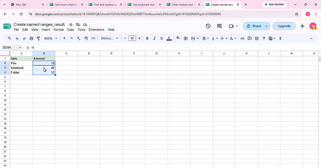
Task: Click the Print icon
Action: [x=31, y=38]
